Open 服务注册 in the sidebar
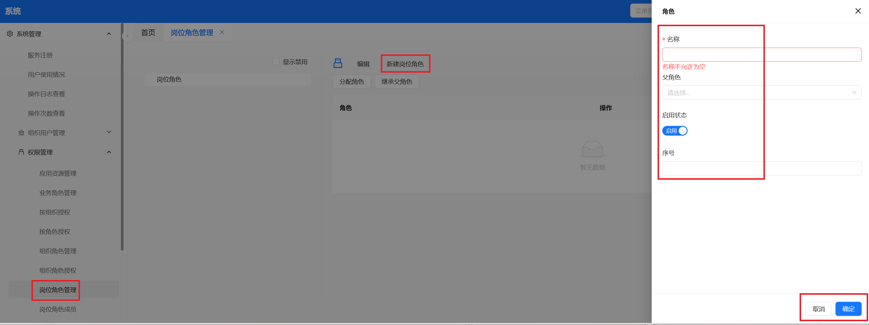 point(40,55)
